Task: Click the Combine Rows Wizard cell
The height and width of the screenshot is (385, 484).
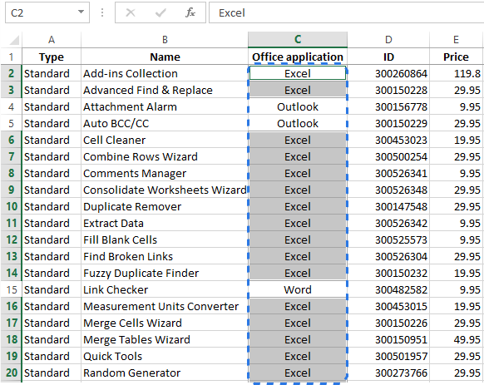Action: (165, 156)
